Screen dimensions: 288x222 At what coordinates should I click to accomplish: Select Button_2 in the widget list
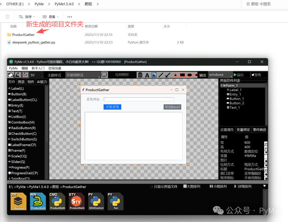(x=236, y=103)
